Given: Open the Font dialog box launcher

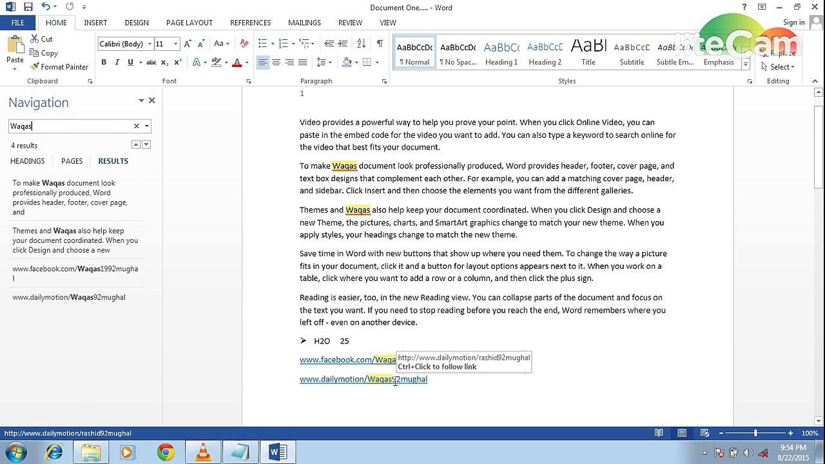Looking at the screenshot, I should pos(248,81).
